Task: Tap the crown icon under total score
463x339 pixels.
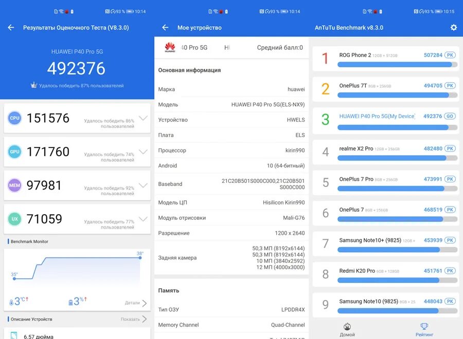Action: point(33,85)
